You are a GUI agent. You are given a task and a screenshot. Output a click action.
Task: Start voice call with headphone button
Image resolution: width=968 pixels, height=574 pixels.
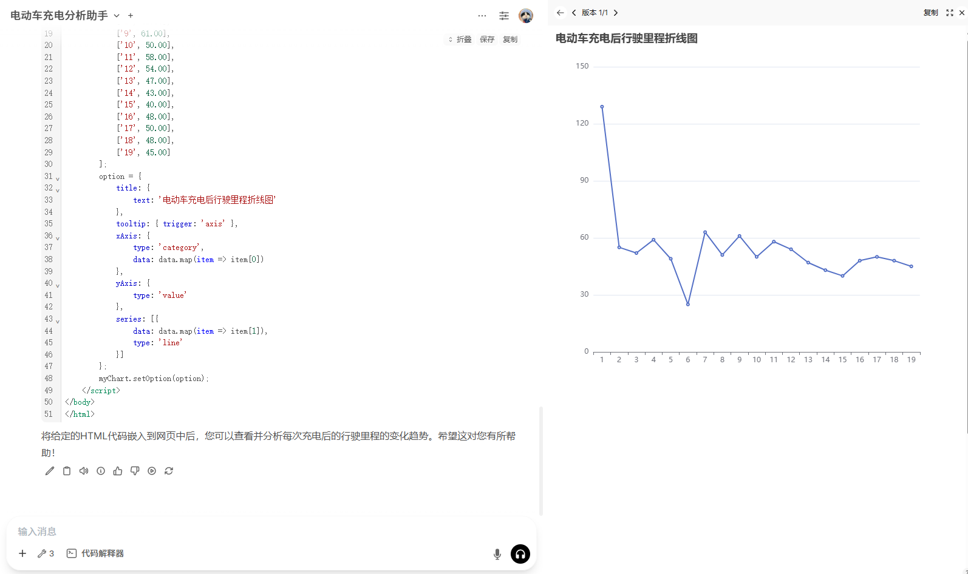point(520,554)
